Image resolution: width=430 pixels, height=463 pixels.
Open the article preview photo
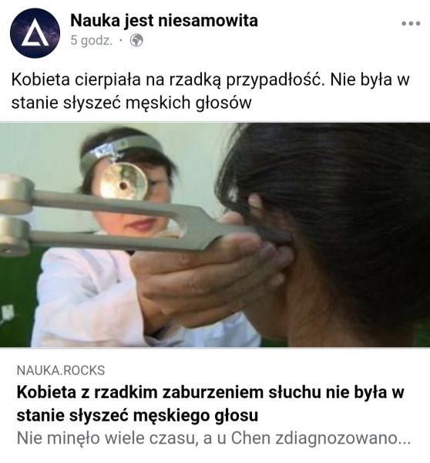coord(215,235)
